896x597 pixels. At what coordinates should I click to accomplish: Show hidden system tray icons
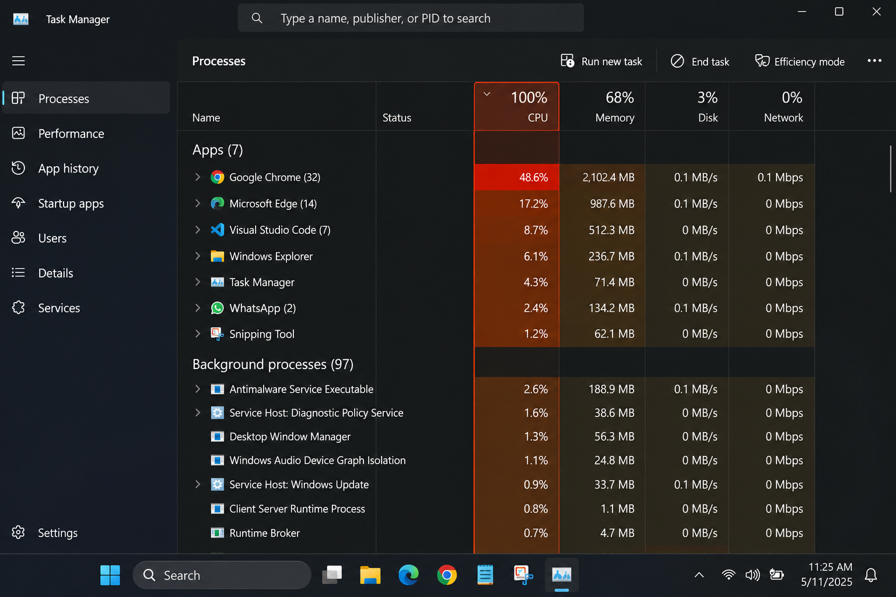coord(699,575)
